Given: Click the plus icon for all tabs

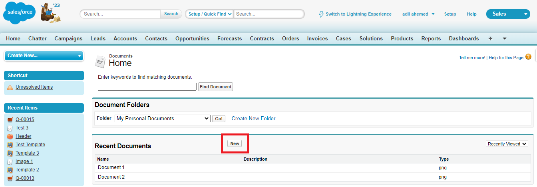Looking at the screenshot, I should tap(490, 39).
